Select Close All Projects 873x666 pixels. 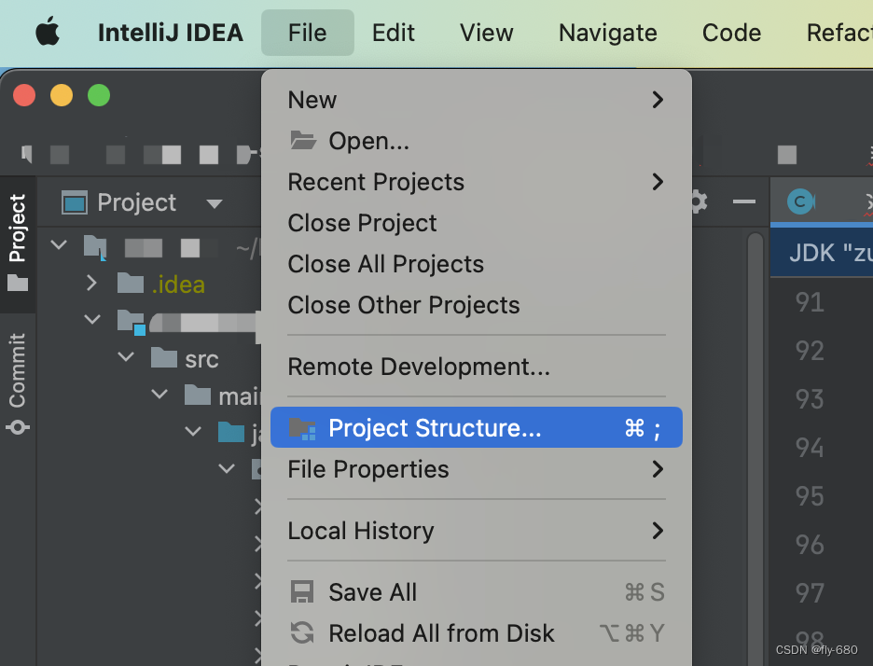point(476,264)
